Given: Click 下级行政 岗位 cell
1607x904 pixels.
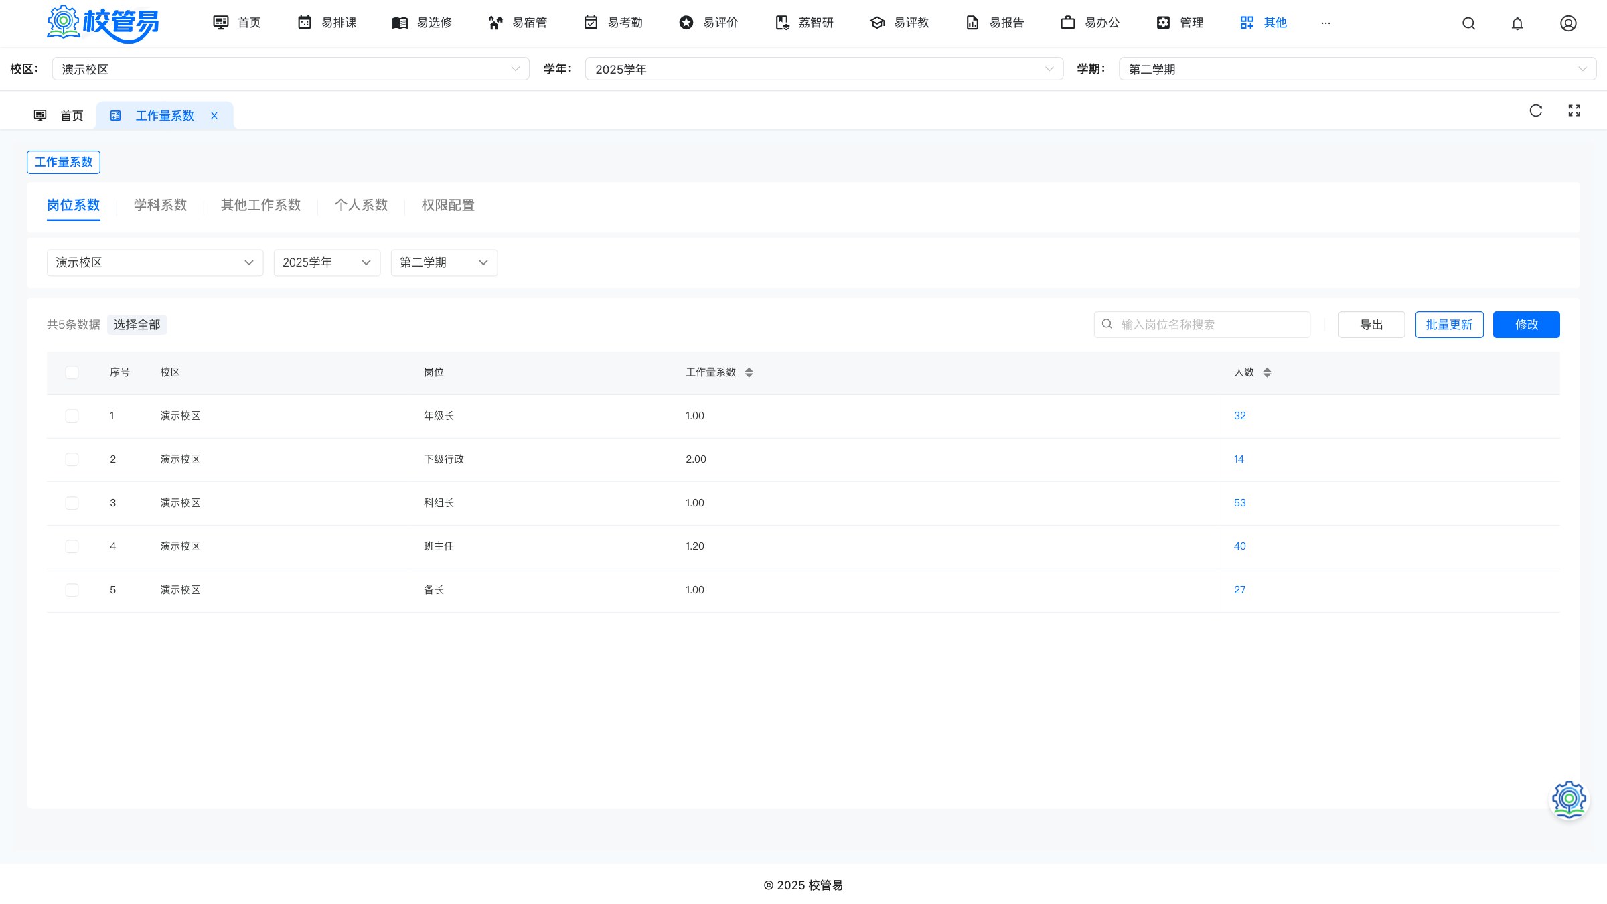Looking at the screenshot, I should coord(443,459).
